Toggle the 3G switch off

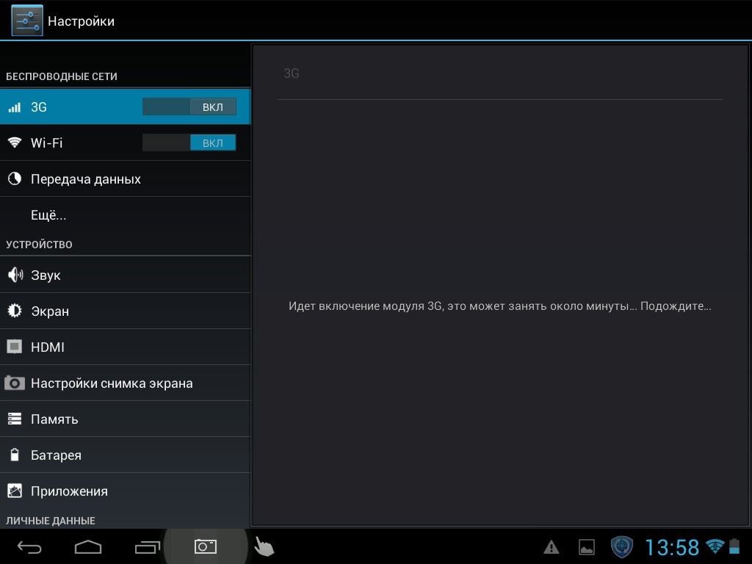(x=189, y=106)
